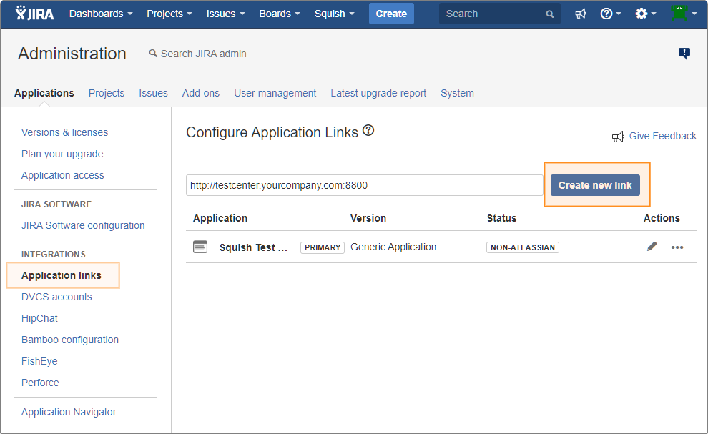Open more actions ellipsis for Squish Test

tap(677, 247)
